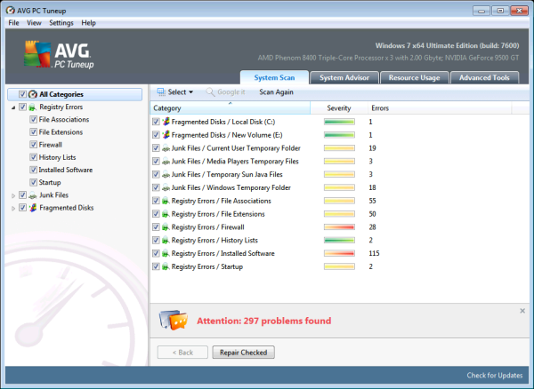The width and height of the screenshot is (534, 389).
Task: Click the Select toolbar grid icon
Action: tap(161, 92)
